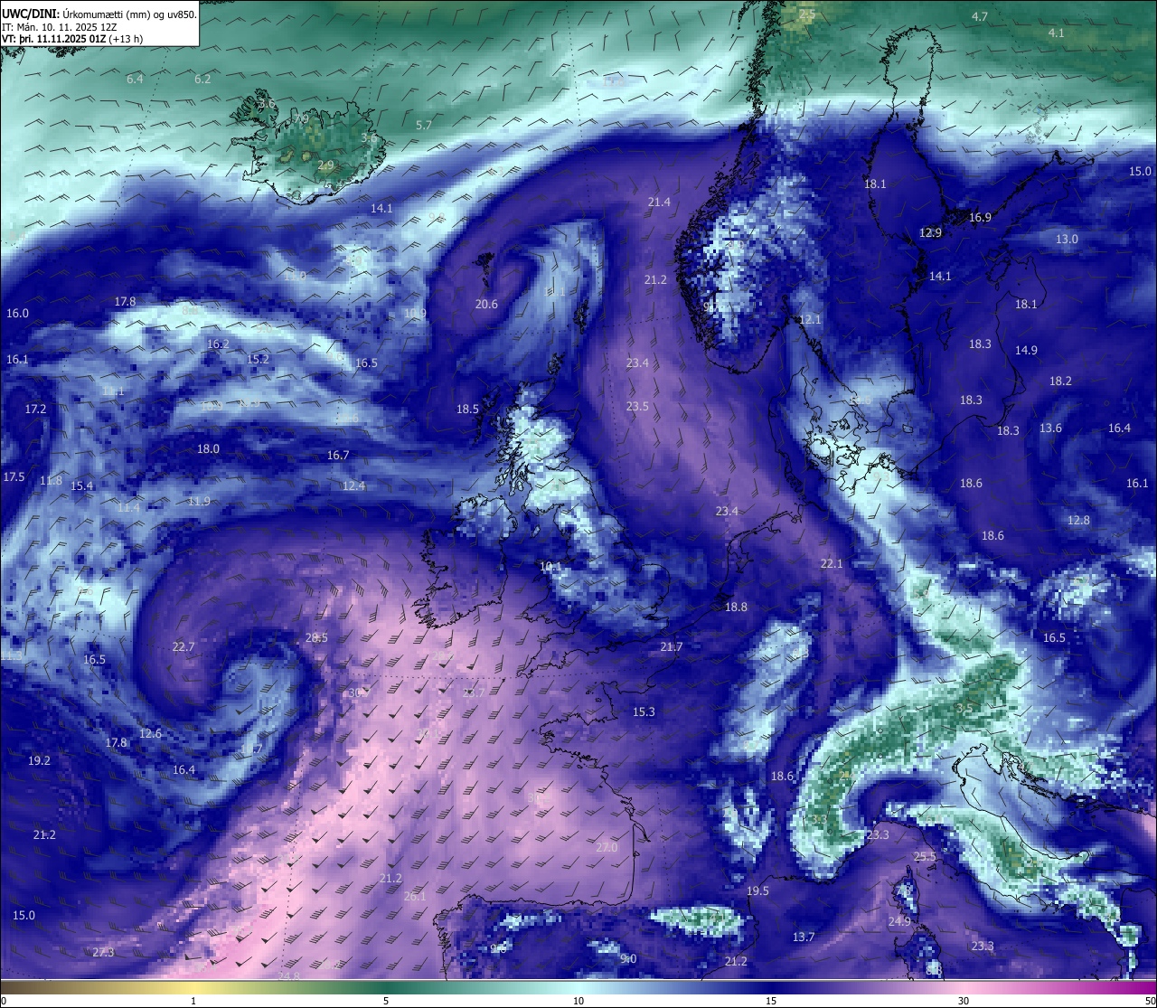
Task: Click the 15.2 value on the map
Action: click(258, 360)
